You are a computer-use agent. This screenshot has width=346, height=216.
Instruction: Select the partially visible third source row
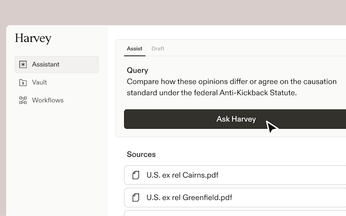tap(234, 213)
